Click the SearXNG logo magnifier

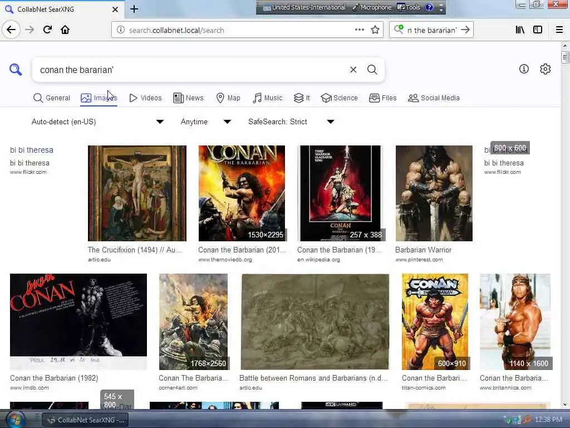pos(16,70)
